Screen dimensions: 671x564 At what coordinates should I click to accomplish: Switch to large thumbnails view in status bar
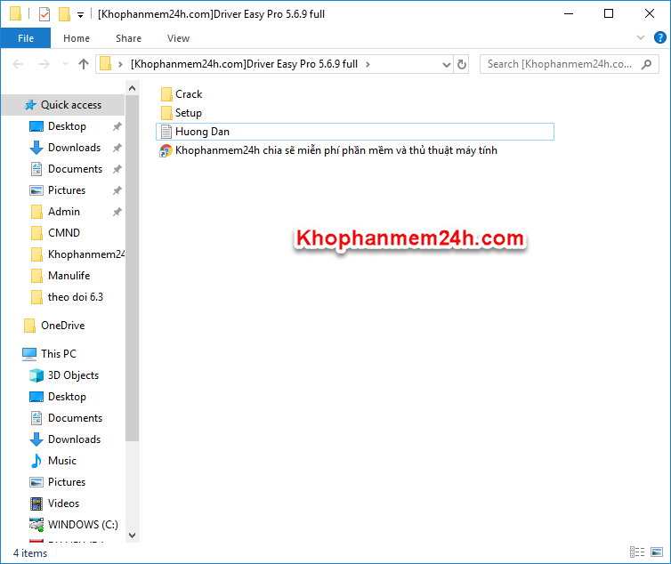[x=657, y=553]
